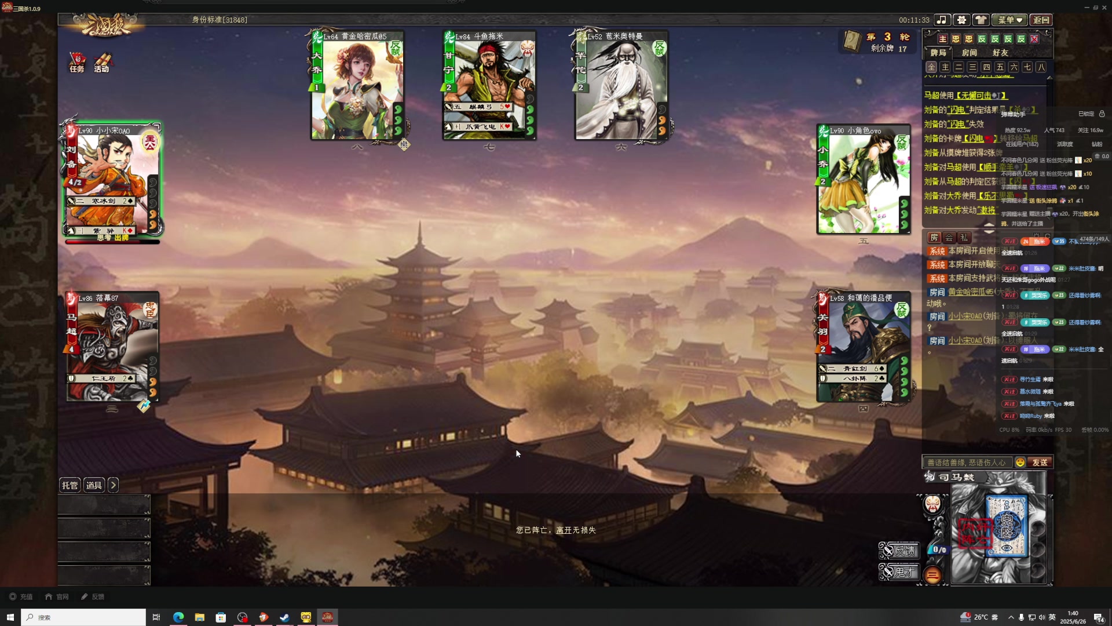
Task: Toggle the music note sound icon
Action: click(942, 20)
